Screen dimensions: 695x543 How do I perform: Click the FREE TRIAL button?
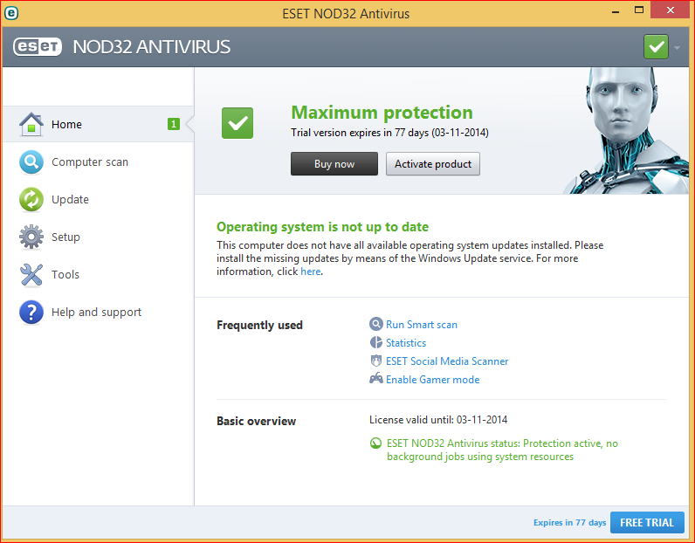pos(647,523)
